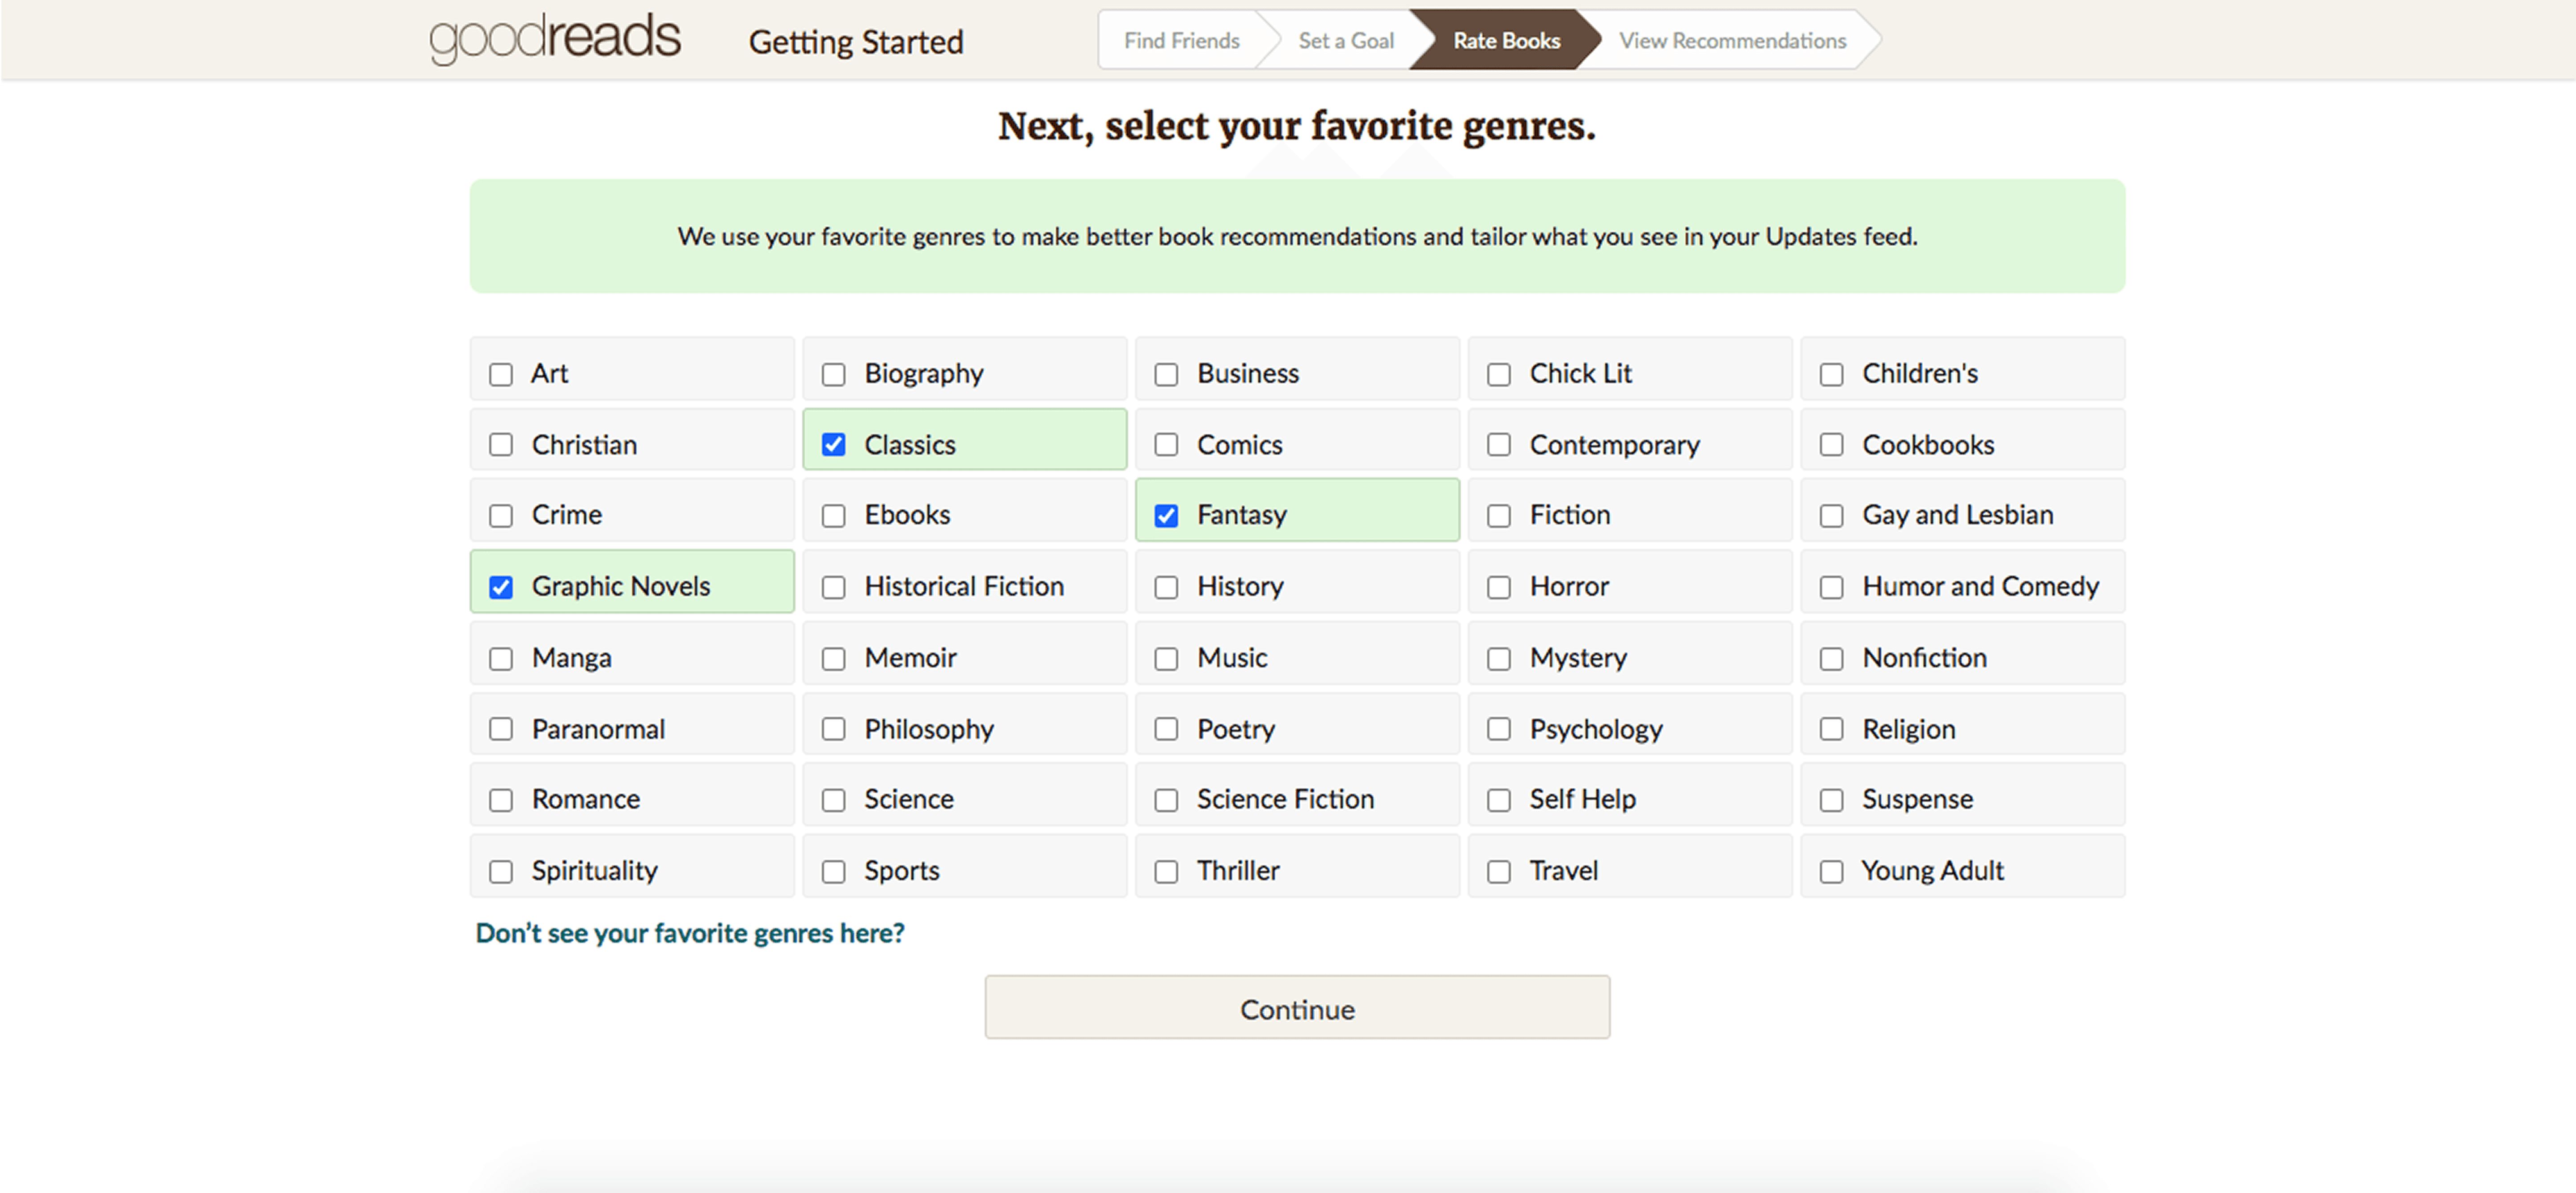Open the Rate Books step
This screenshot has height=1193, width=2576.
[x=1506, y=40]
